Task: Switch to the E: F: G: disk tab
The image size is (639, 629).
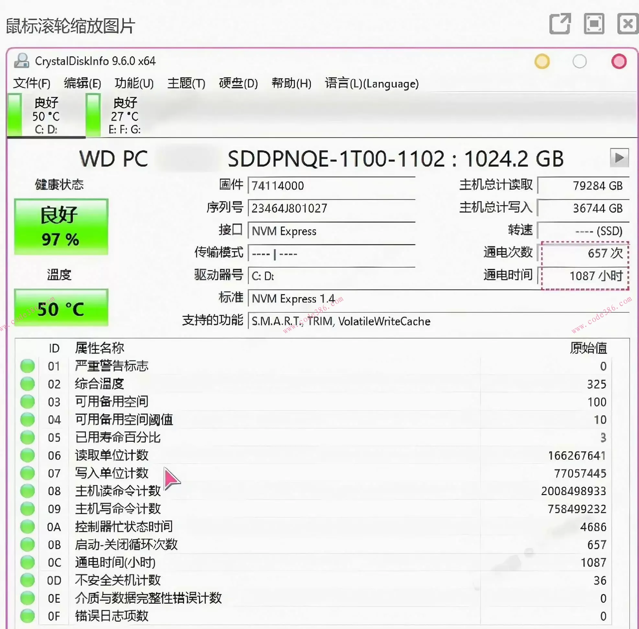Action: point(124,116)
